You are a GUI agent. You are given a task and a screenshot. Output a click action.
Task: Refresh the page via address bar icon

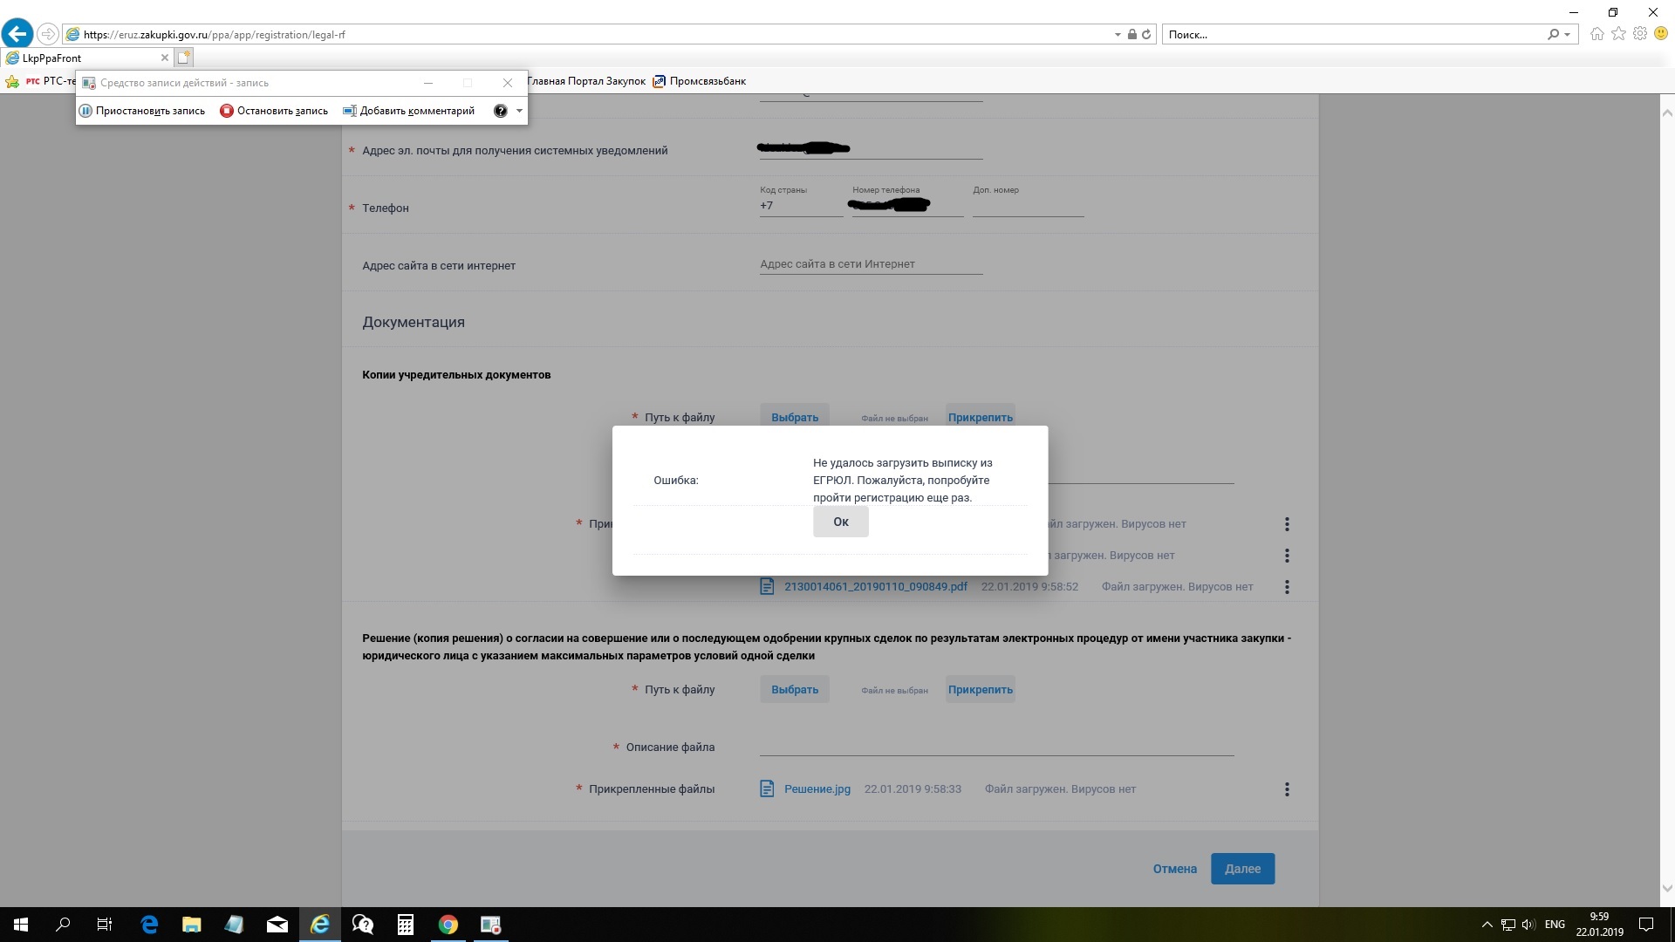(1146, 35)
